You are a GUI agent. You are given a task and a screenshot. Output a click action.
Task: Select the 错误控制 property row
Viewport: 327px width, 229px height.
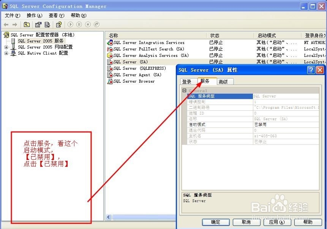tap(253, 102)
